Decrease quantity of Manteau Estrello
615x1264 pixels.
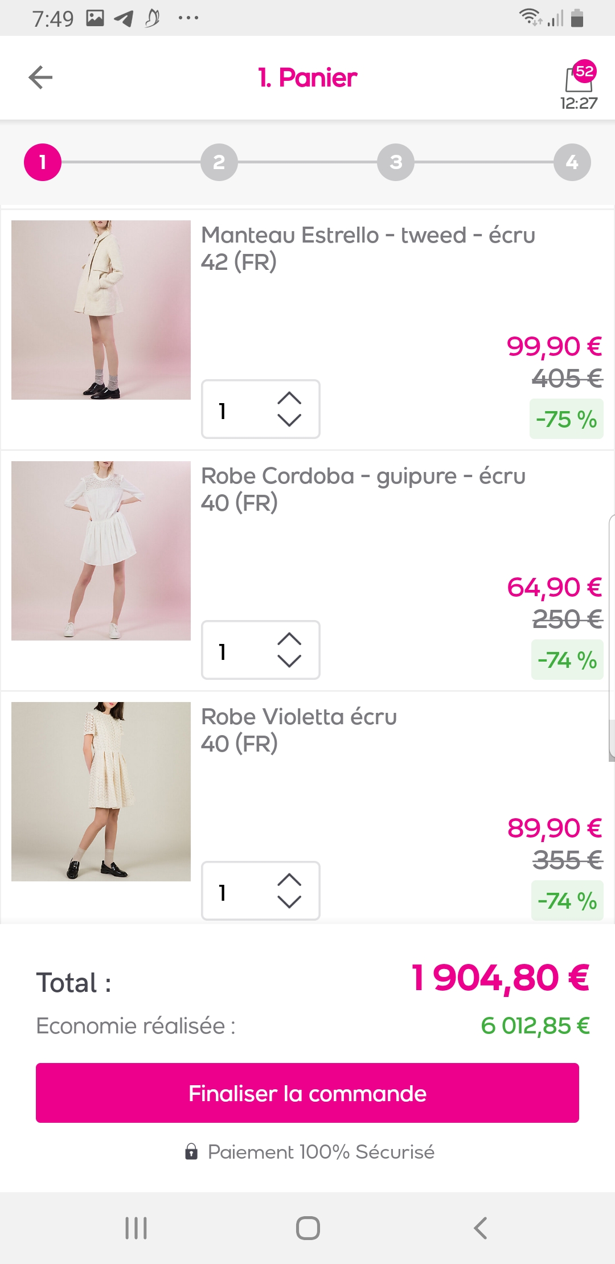click(289, 421)
